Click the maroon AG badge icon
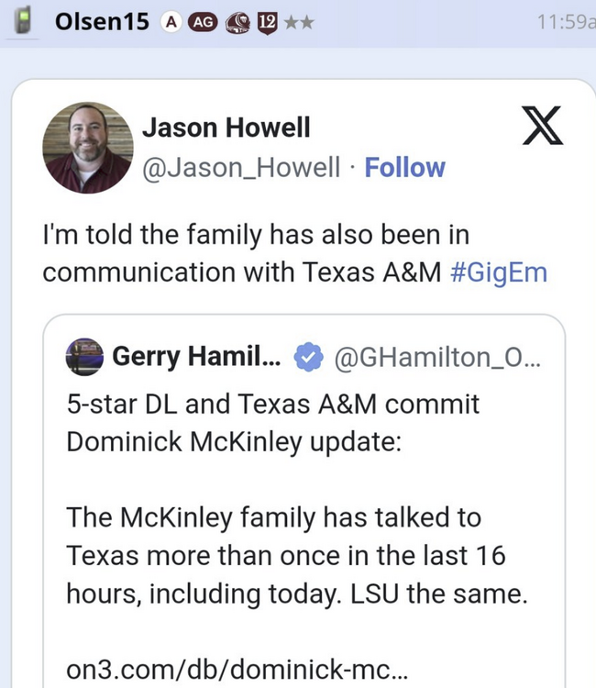The height and width of the screenshot is (688, 596). click(x=202, y=22)
